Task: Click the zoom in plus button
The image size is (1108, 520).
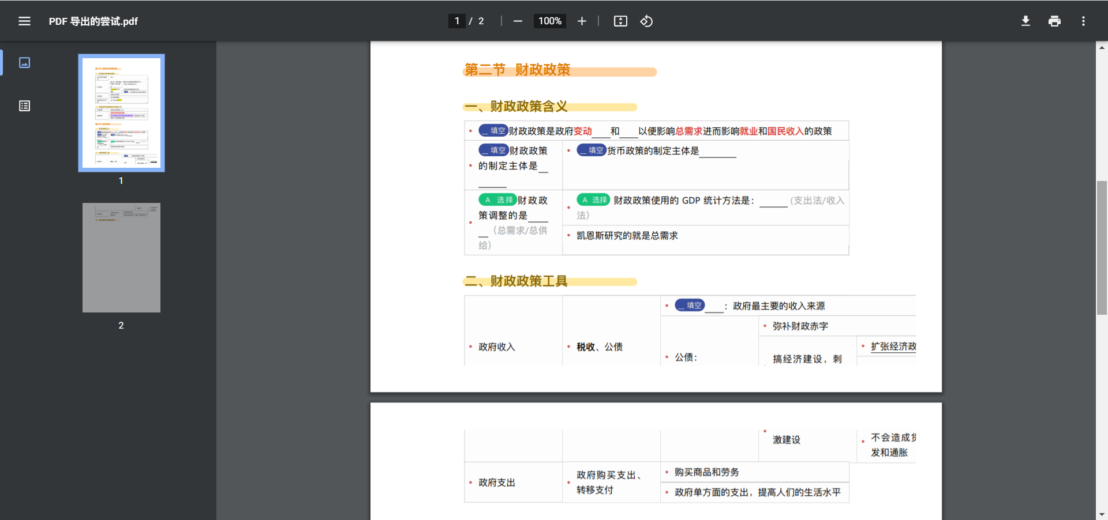Action: (x=582, y=21)
